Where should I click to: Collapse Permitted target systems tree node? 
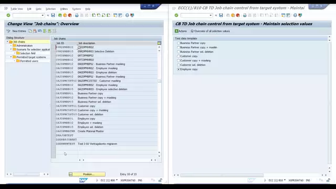click(x=11, y=57)
